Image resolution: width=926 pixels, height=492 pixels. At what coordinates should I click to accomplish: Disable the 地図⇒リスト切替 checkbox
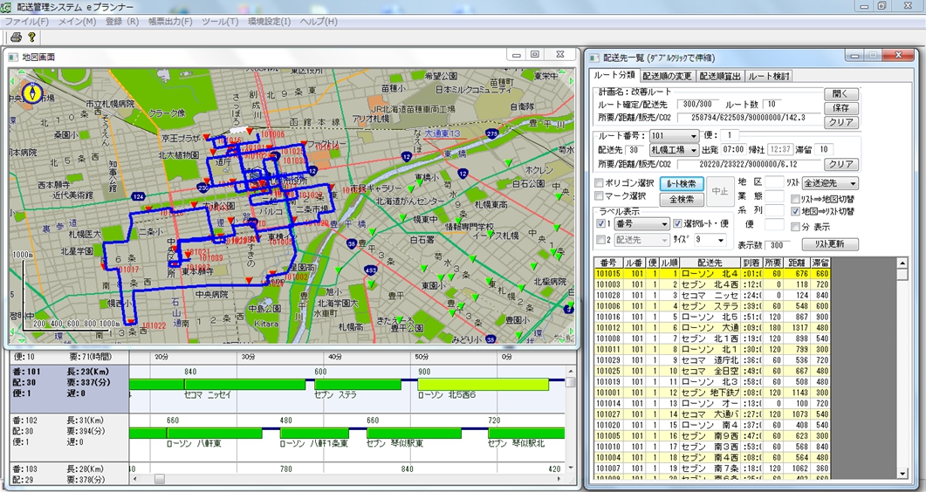pos(795,211)
